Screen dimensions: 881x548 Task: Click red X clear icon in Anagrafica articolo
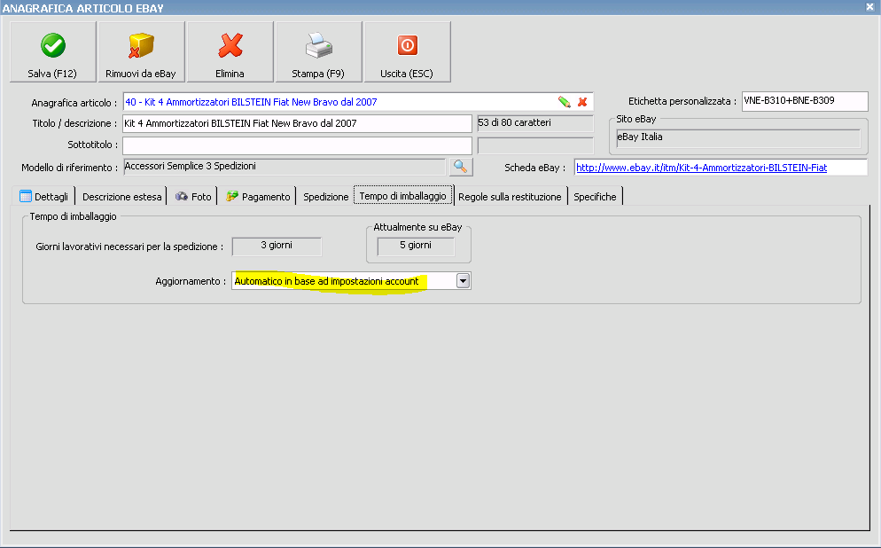(582, 102)
